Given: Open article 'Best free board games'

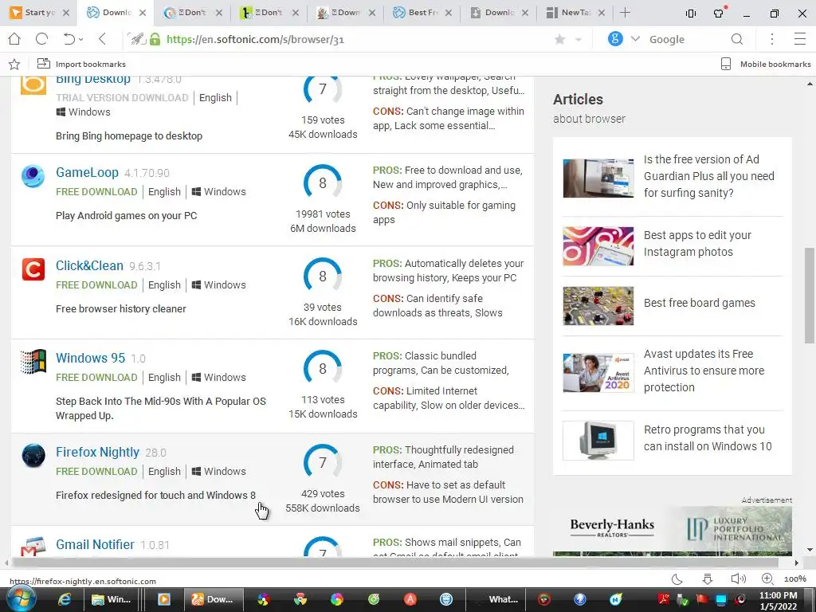Looking at the screenshot, I should (699, 303).
